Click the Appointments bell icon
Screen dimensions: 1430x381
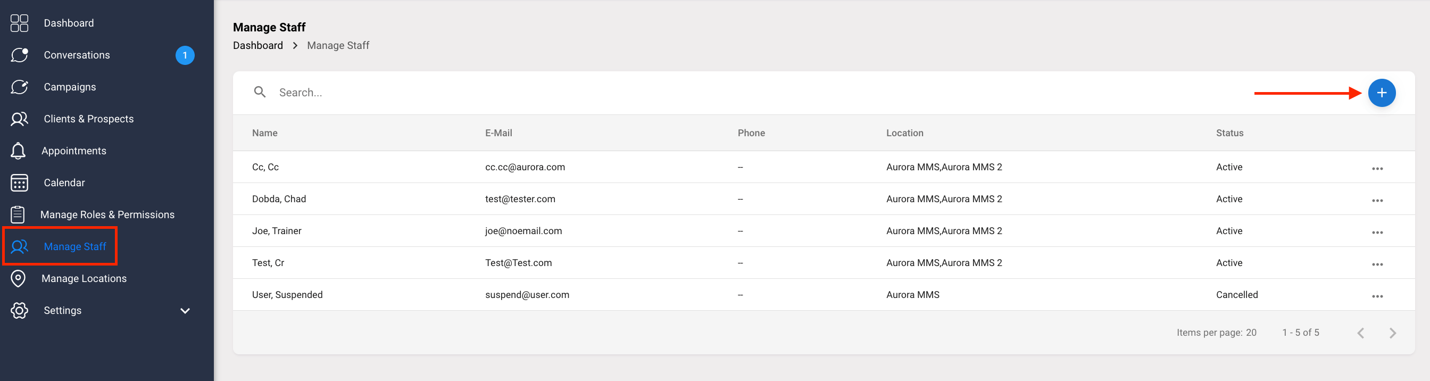(18, 151)
